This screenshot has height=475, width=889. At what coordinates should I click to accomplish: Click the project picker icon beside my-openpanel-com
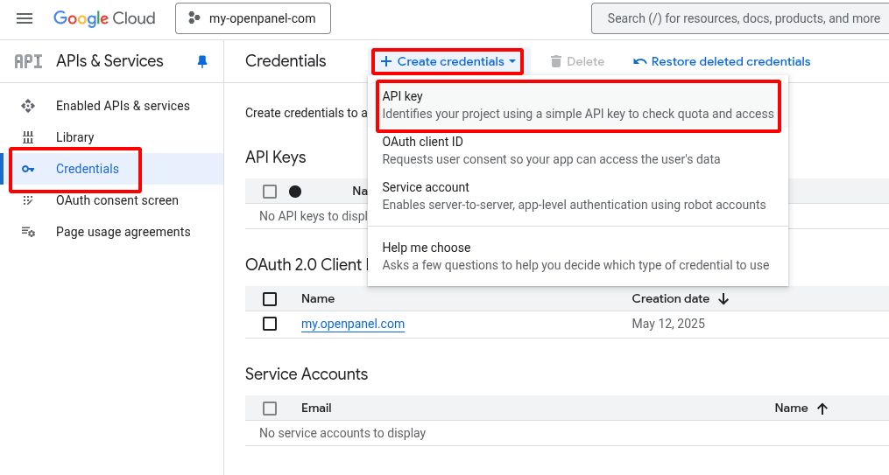click(x=194, y=18)
